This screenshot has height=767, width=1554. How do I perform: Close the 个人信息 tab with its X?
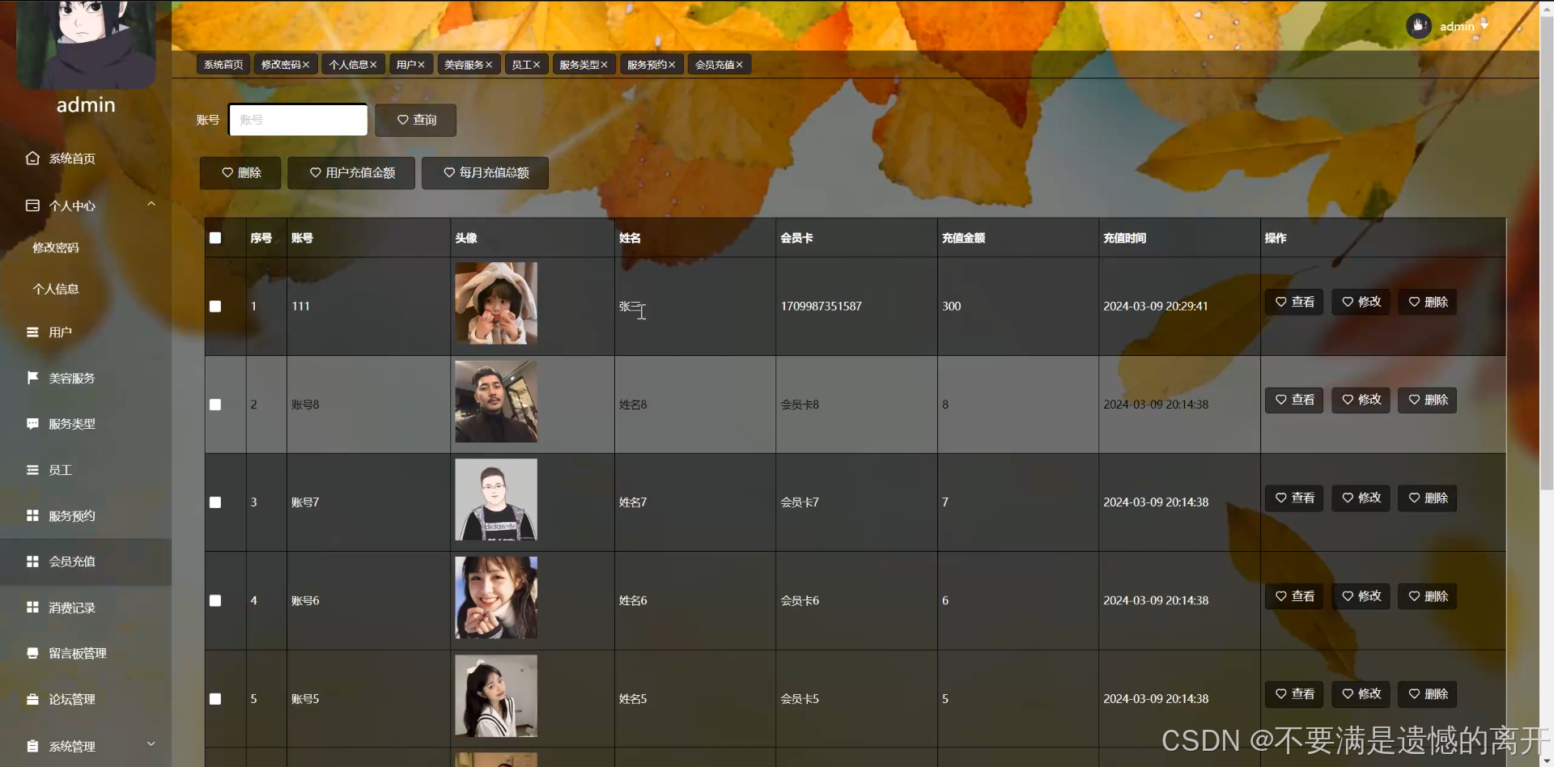(x=373, y=65)
